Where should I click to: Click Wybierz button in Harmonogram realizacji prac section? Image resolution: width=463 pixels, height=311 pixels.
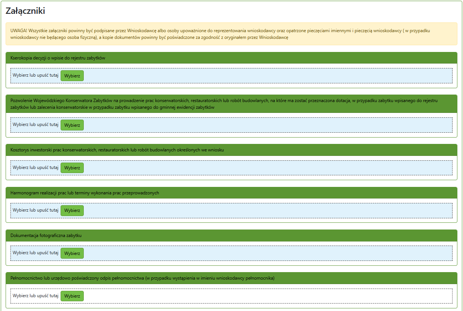[72, 210]
